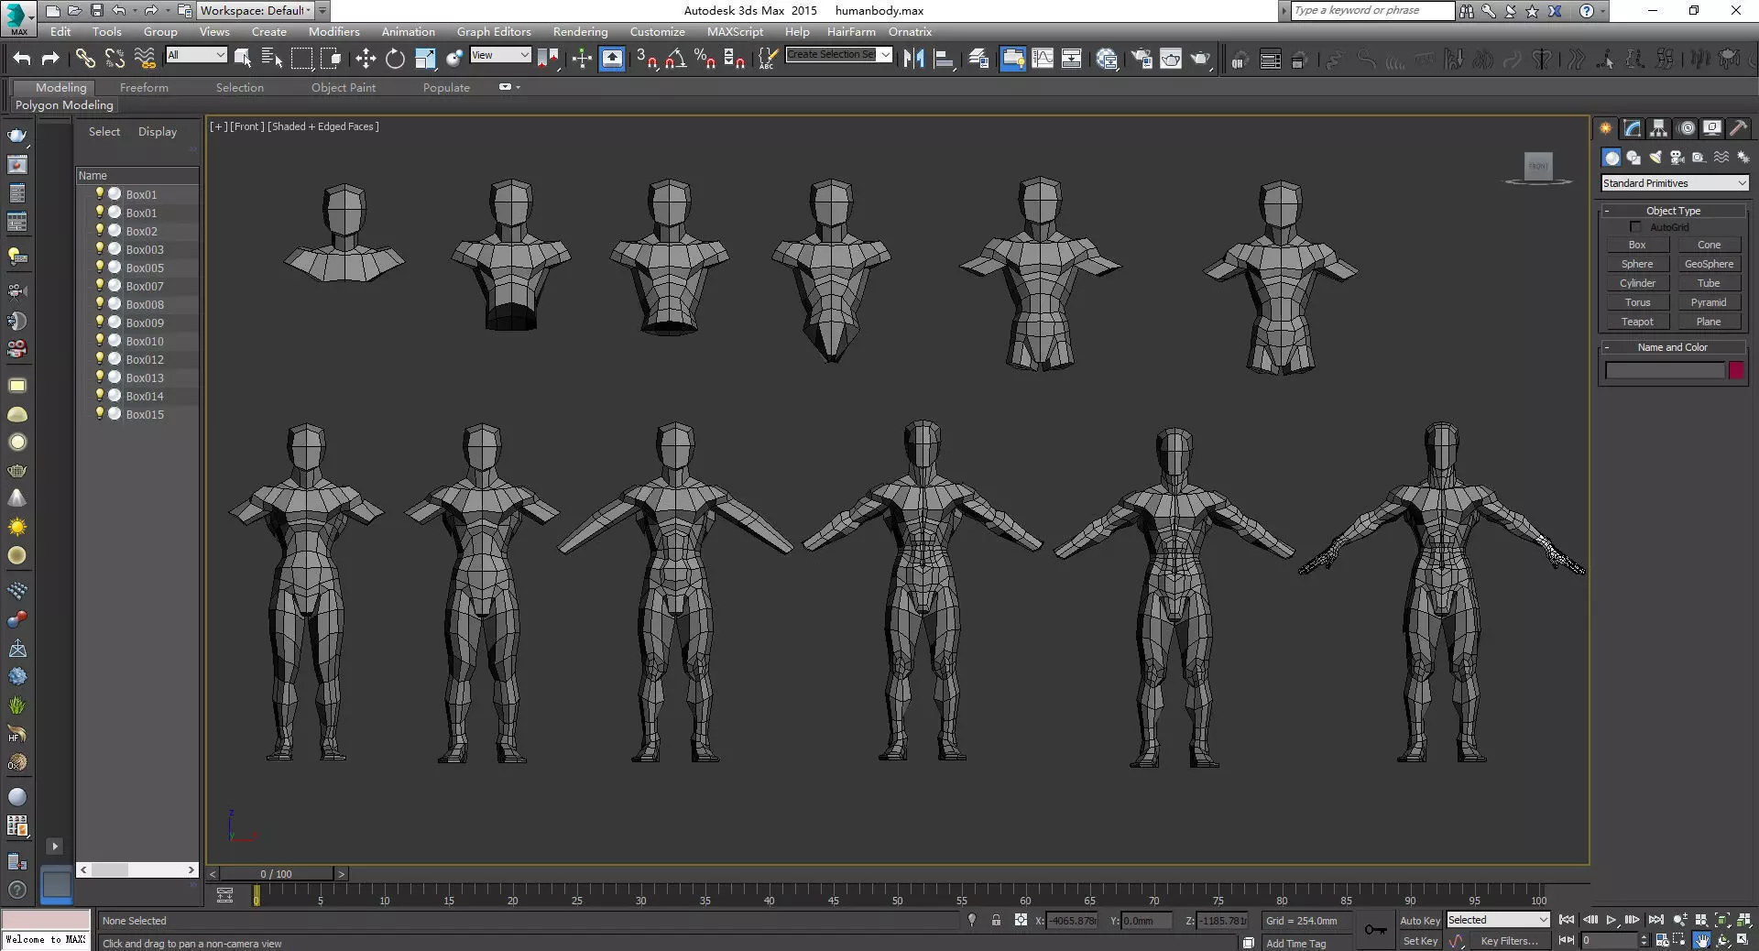Click the search keyword field
The width and height of the screenshot is (1759, 951).
click(1372, 10)
